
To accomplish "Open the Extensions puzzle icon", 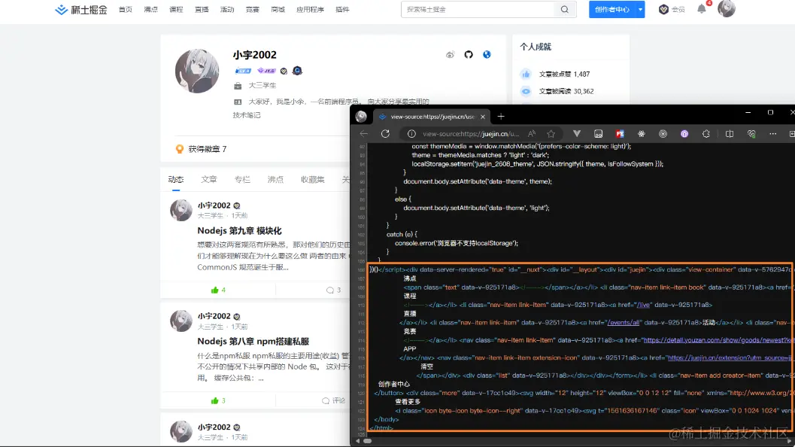I will click(706, 134).
